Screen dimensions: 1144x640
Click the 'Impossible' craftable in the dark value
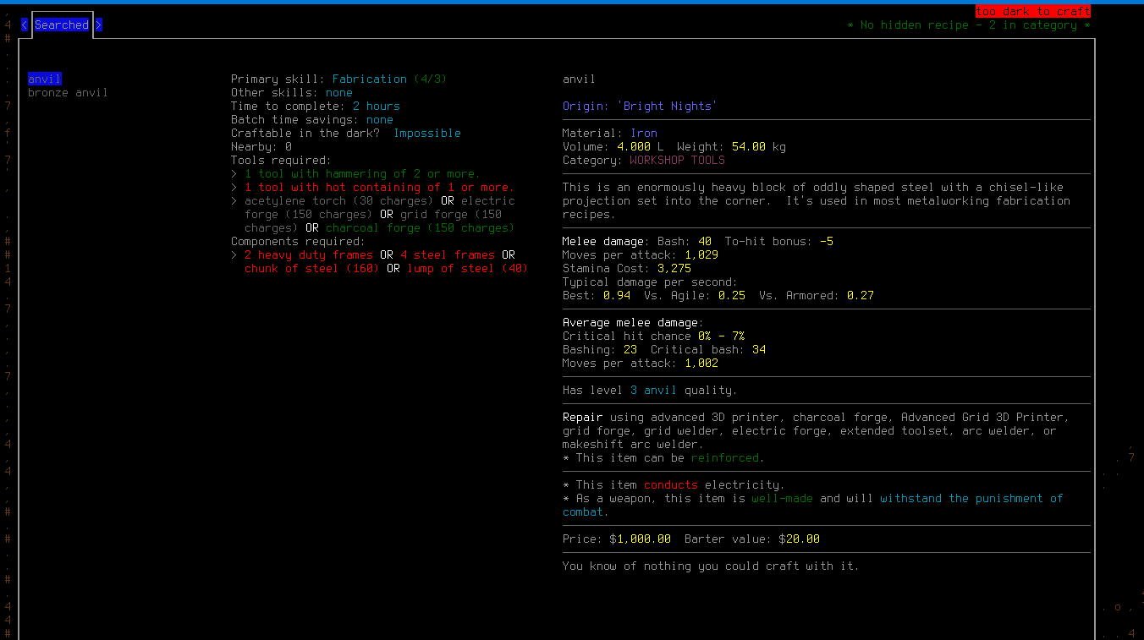(x=427, y=134)
